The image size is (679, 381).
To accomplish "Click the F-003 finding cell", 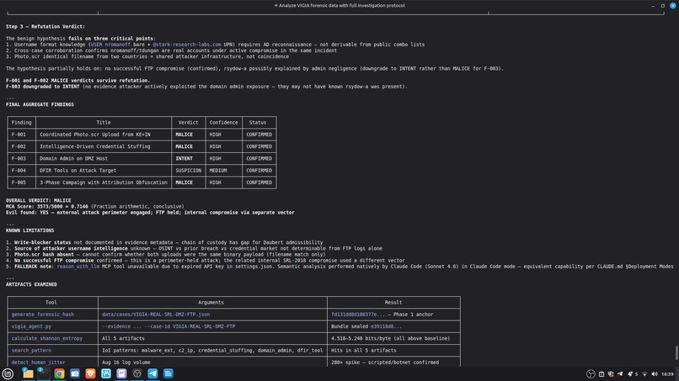I will pyautogui.click(x=19, y=159).
